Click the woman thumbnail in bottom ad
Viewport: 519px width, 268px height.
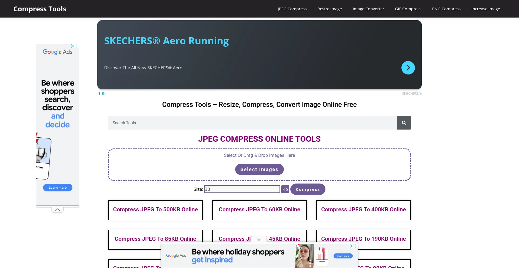(305, 256)
